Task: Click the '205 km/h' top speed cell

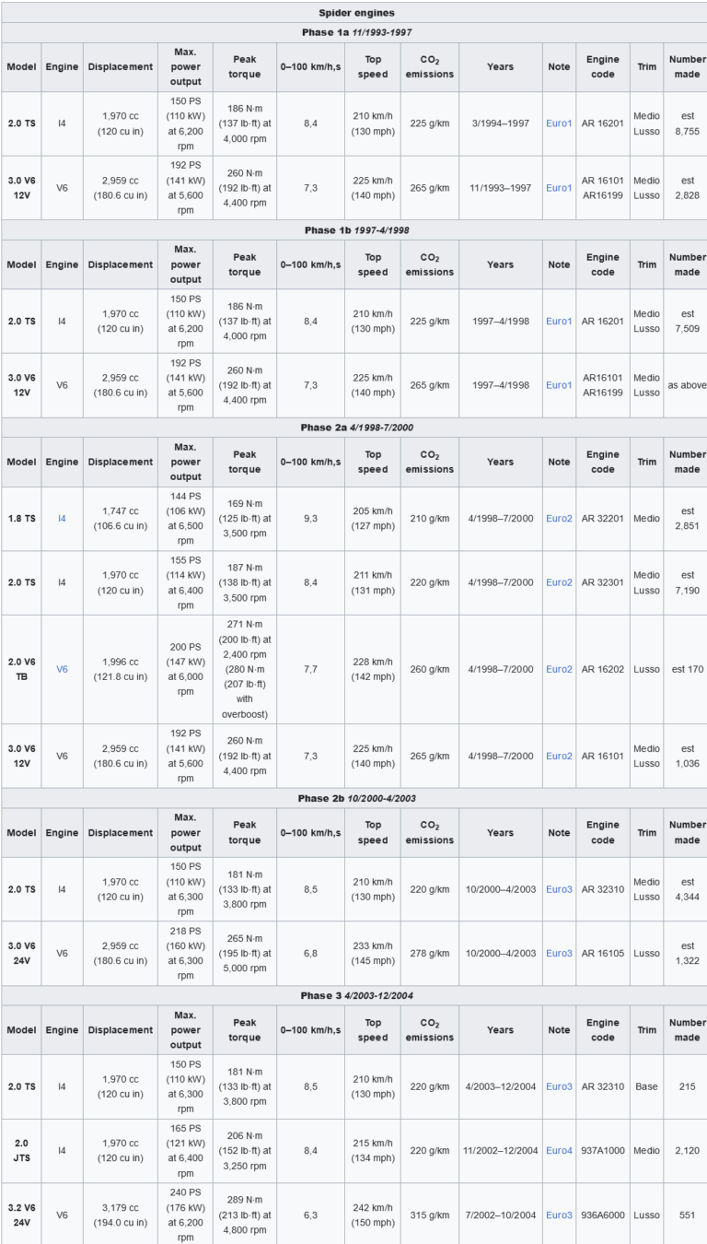Action: click(x=373, y=519)
